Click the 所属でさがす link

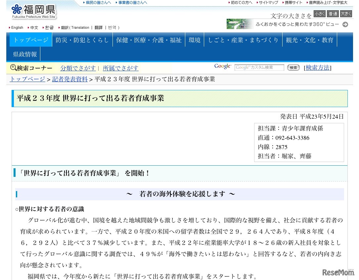[120, 68]
